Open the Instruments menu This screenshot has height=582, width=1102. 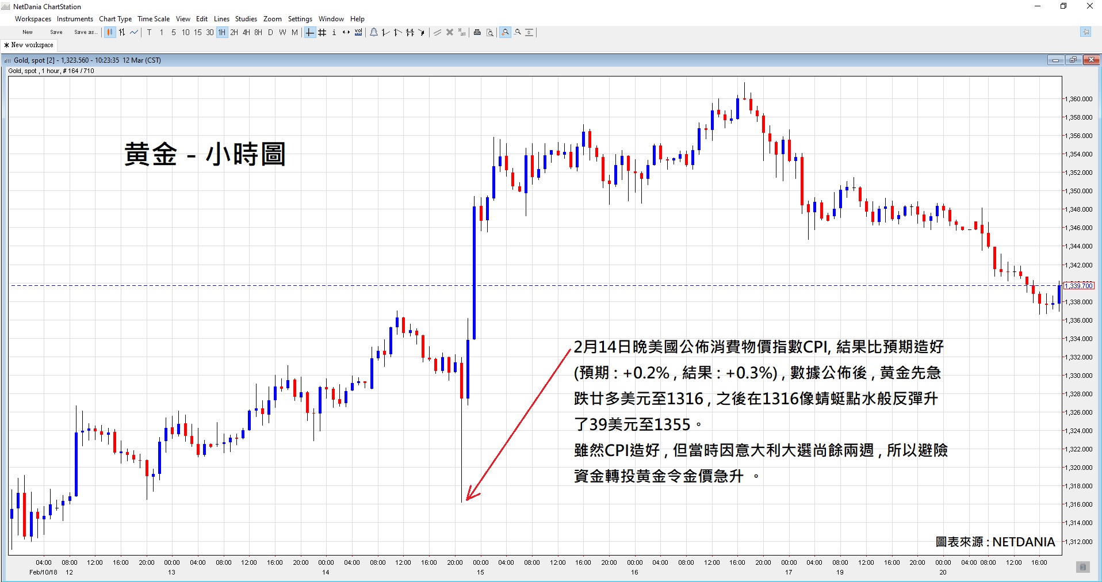click(x=75, y=19)
